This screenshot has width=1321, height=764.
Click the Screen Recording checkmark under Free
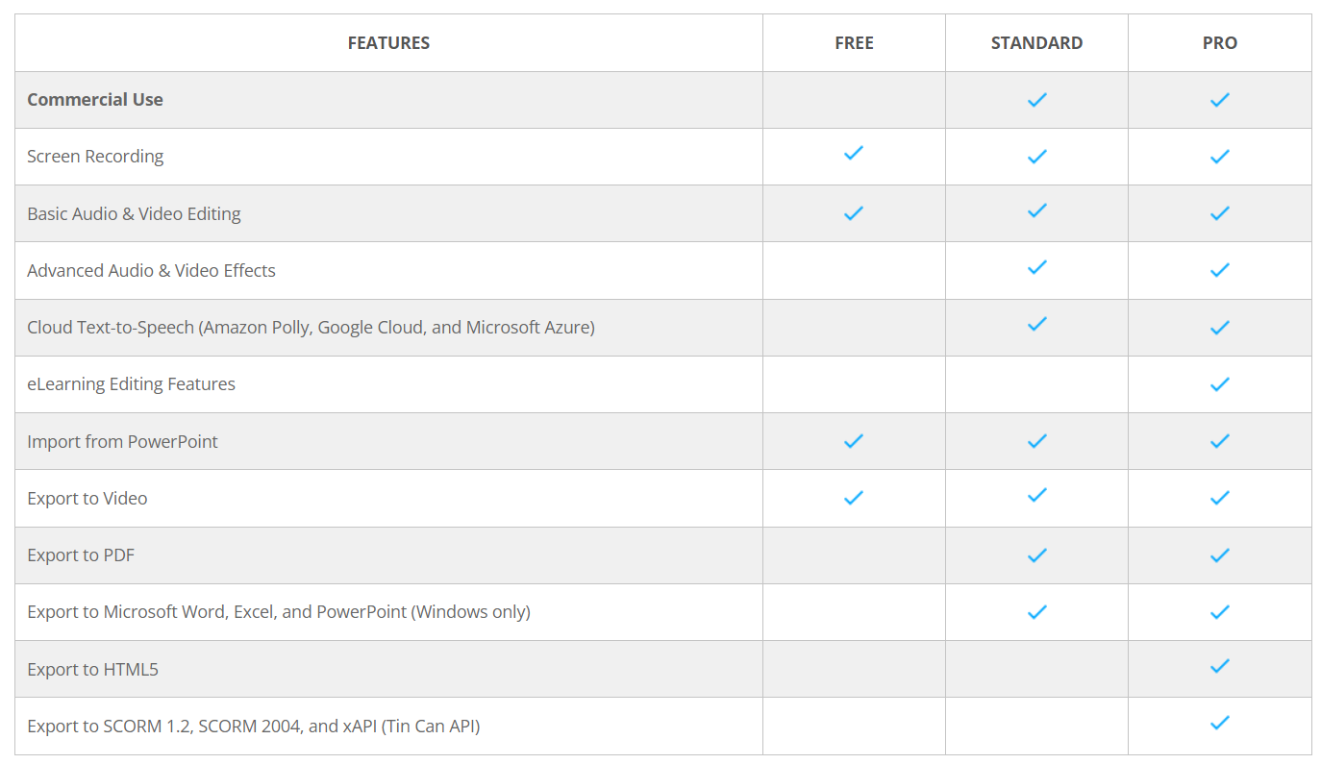pyautogui.click(x=853, y=153)
